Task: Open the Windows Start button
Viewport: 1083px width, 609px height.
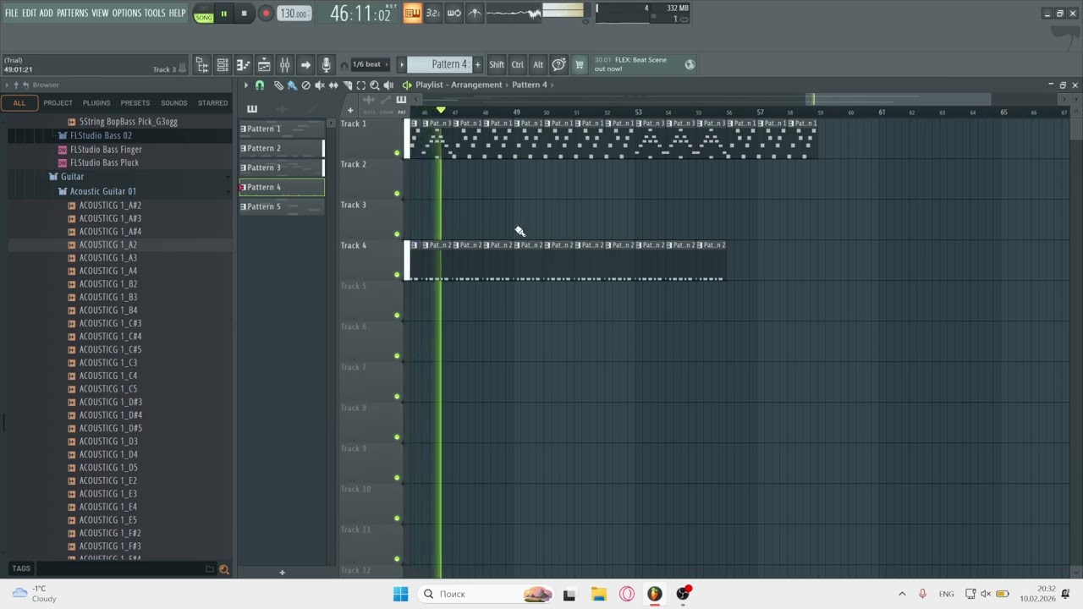Action: coord(400,594)
